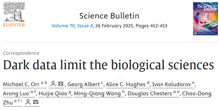Viewport: 219px width, 110px height.
Task: Open Douglas Chesters author details
Action: (x=150, y=94)
